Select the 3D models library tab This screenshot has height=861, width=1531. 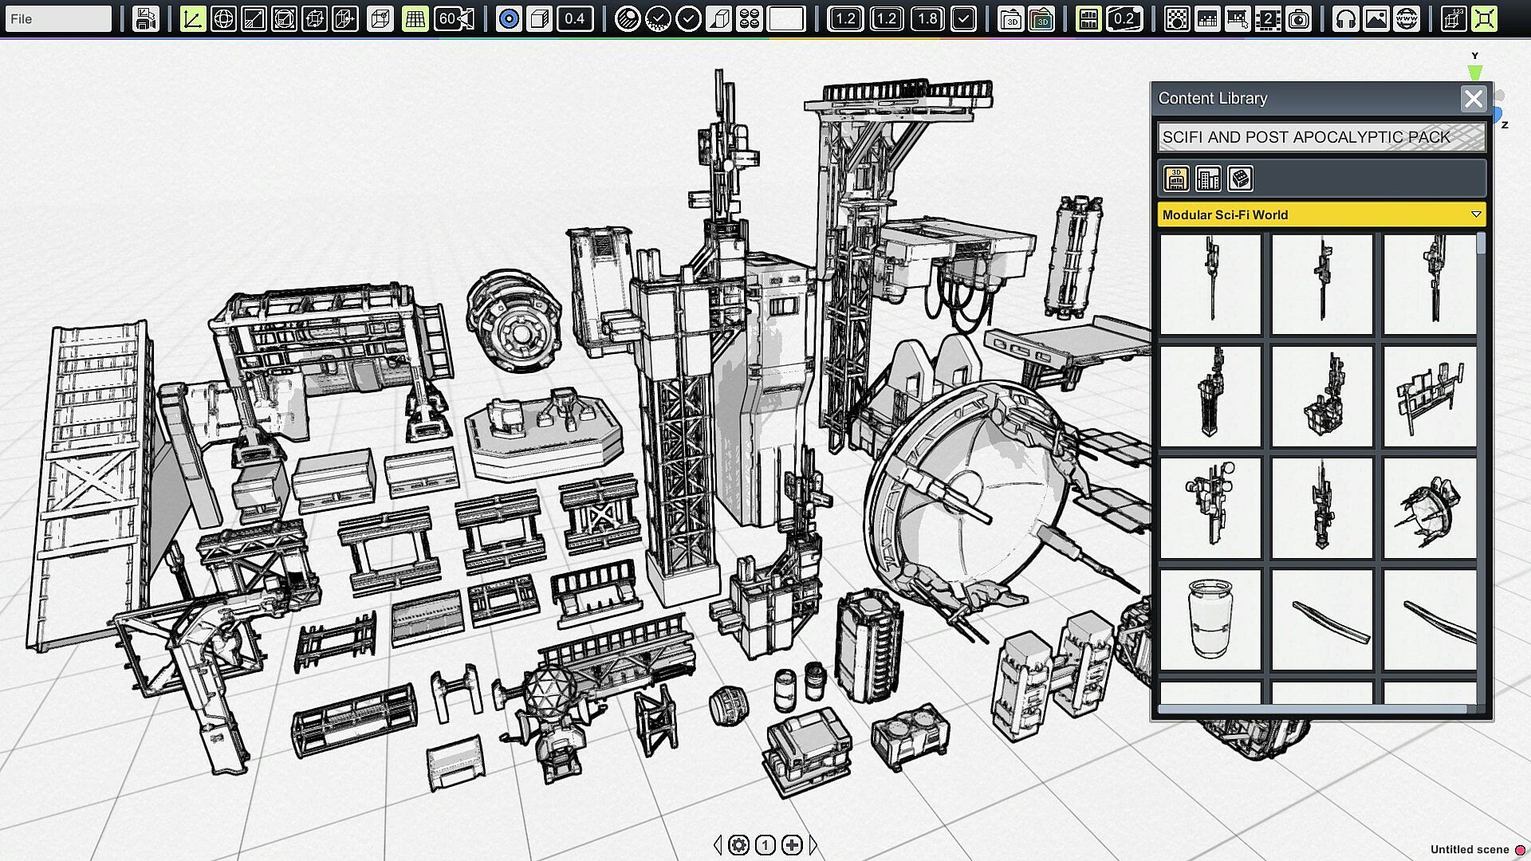coord(1176,179)
